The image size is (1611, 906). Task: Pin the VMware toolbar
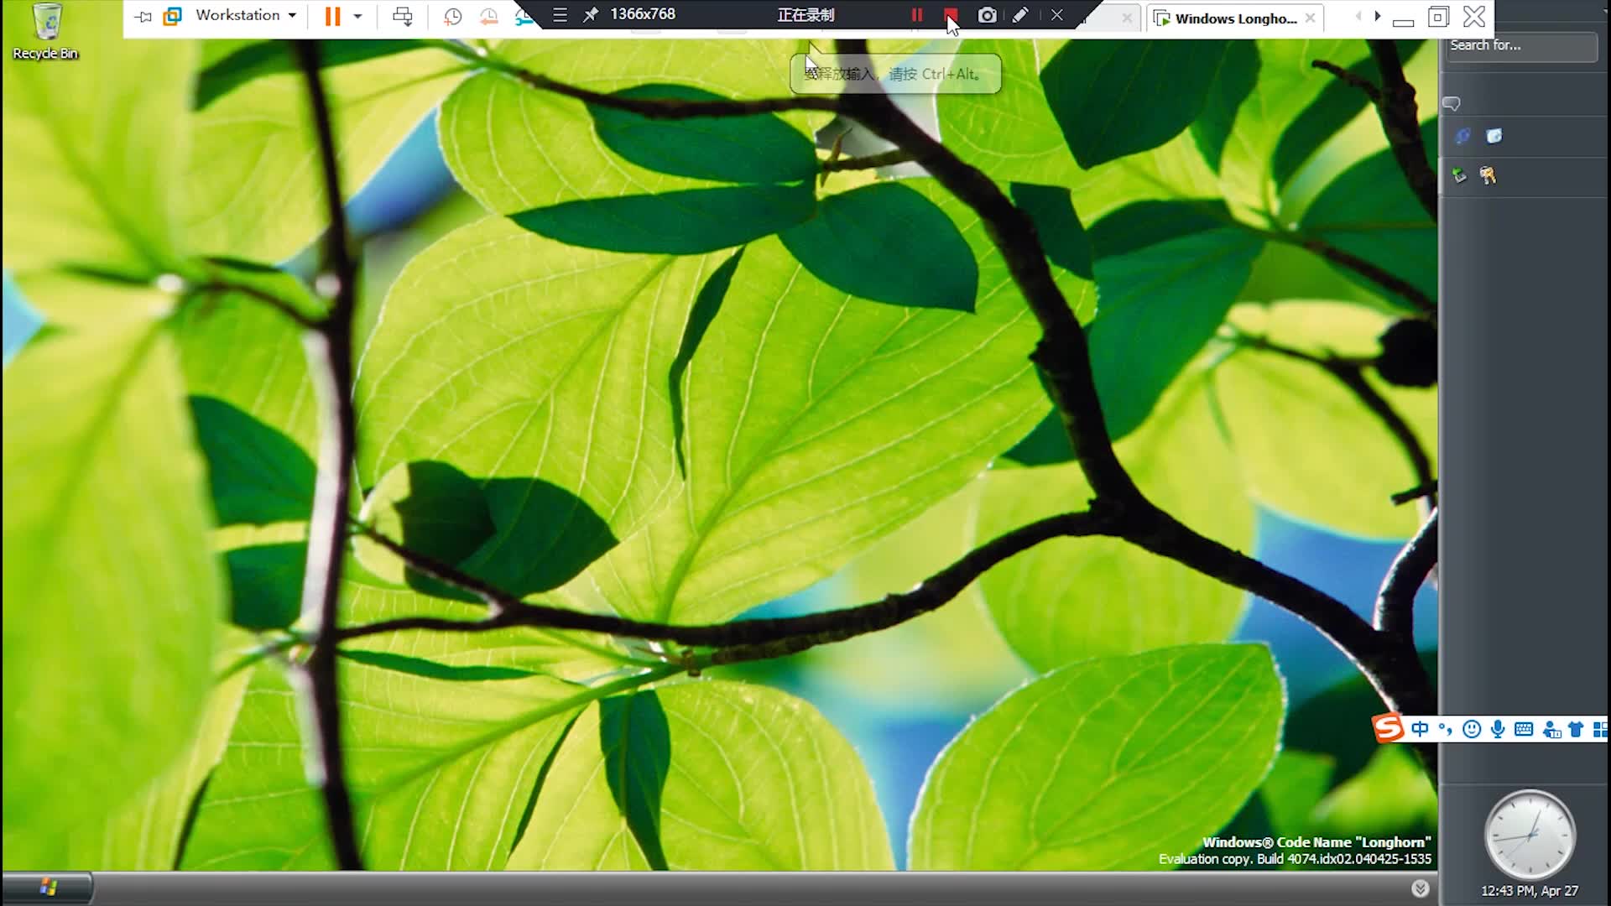coord(141,17)
